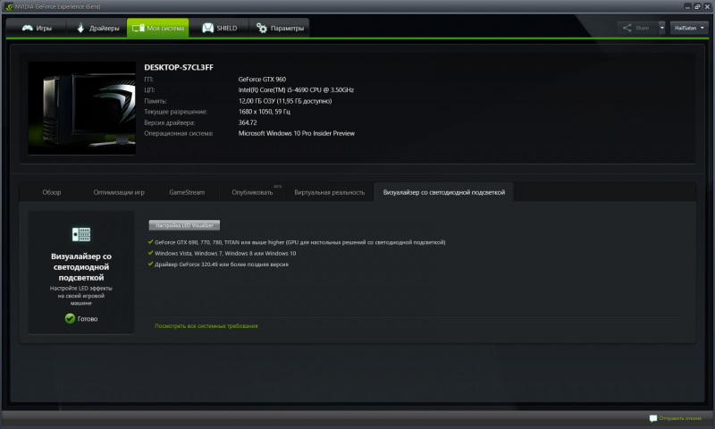715x429 pixels.
Task: Close the GeForce Experience window
Action: coord(708,6)
